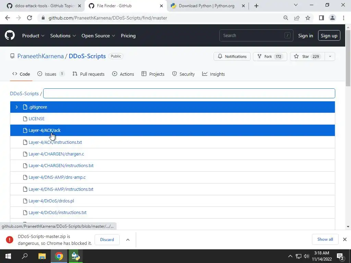This screenshot has height=263, width=351.
Task: Click the Notifications bell button
Action: pyautogui.click(x=232, y=57)
